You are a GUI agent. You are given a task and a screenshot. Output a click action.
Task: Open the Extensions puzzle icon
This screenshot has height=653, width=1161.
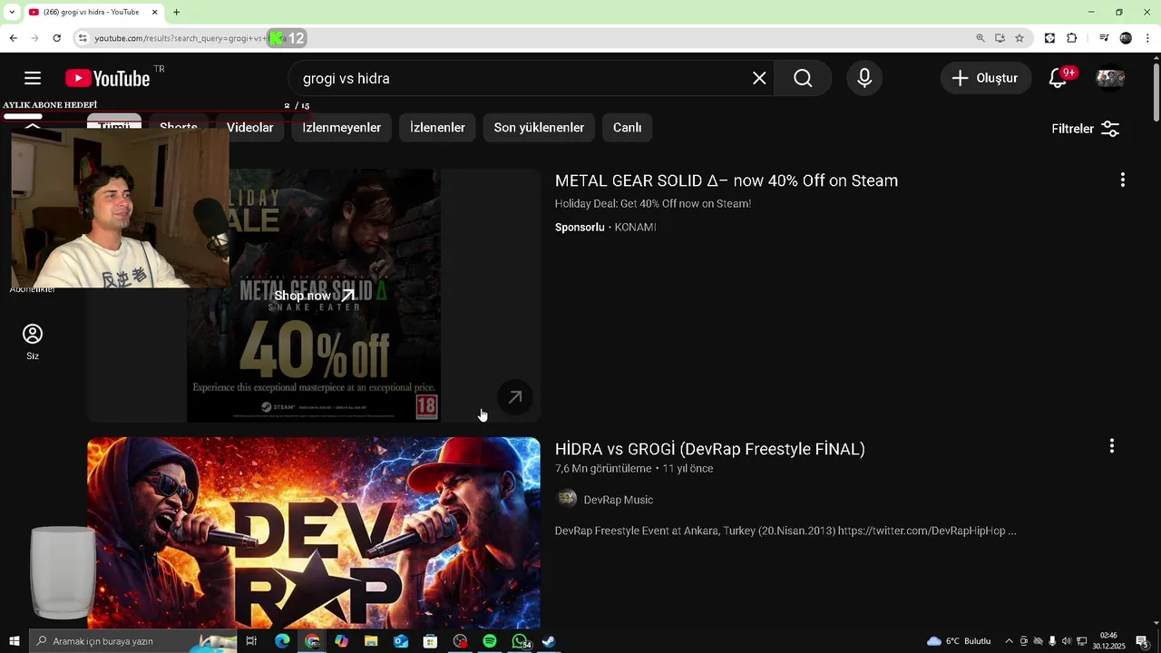[1071, 38]
